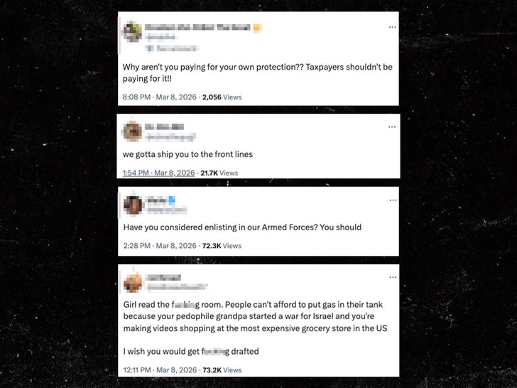Viewport: 517px width, 388px height.
Task: Select the avatar on the "Girl read" tweet
Action: (x=133, y=282)
